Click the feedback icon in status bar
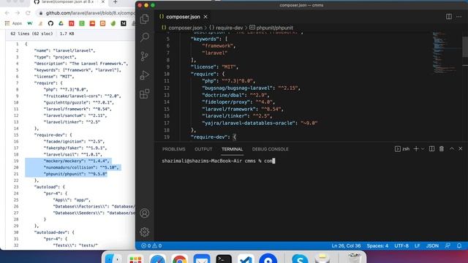 pyautogui.click(x=448, y=245)
